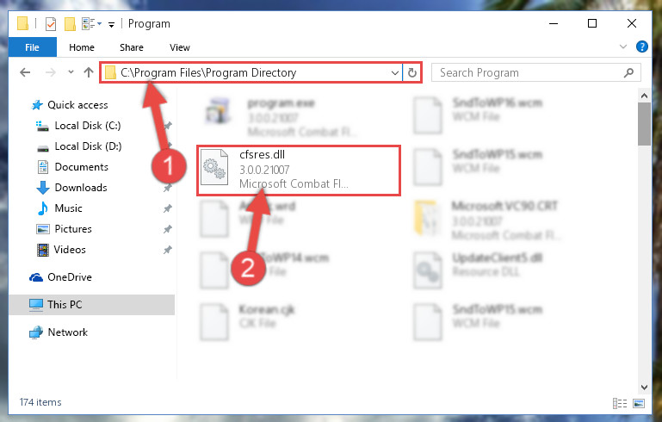Expand the ribbon with the chevron
The height and width of the screenshot is (422, 662).
pyautogui.click(x=622, y=47)
